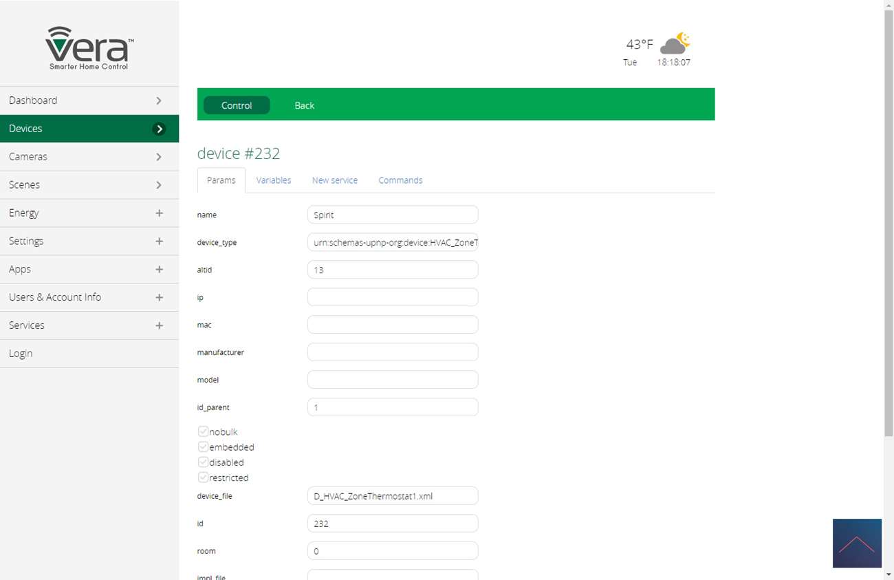Click the Devices arrow circle icon

159,129
